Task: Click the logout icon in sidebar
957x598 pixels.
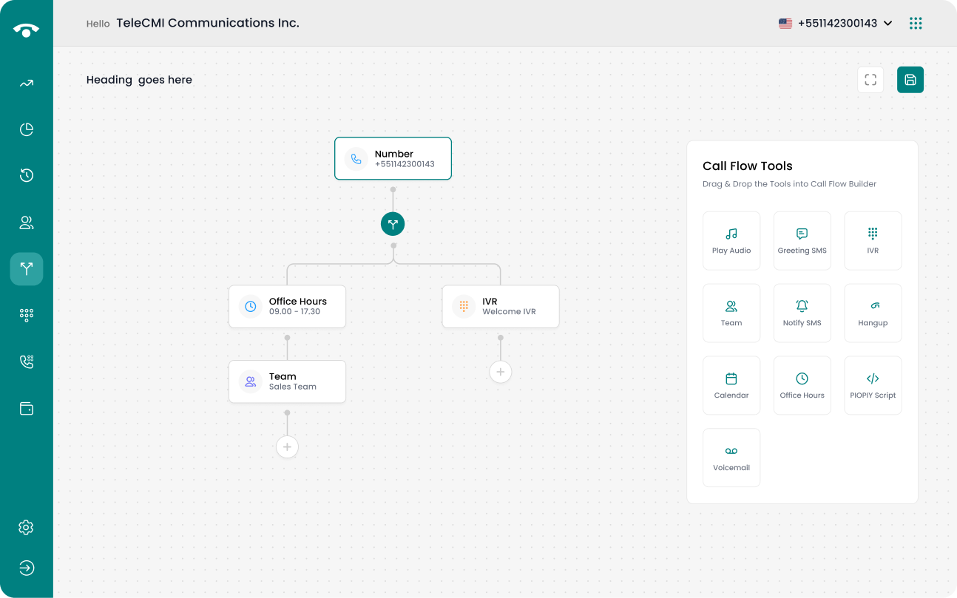Action: click(x=27, y=568)
